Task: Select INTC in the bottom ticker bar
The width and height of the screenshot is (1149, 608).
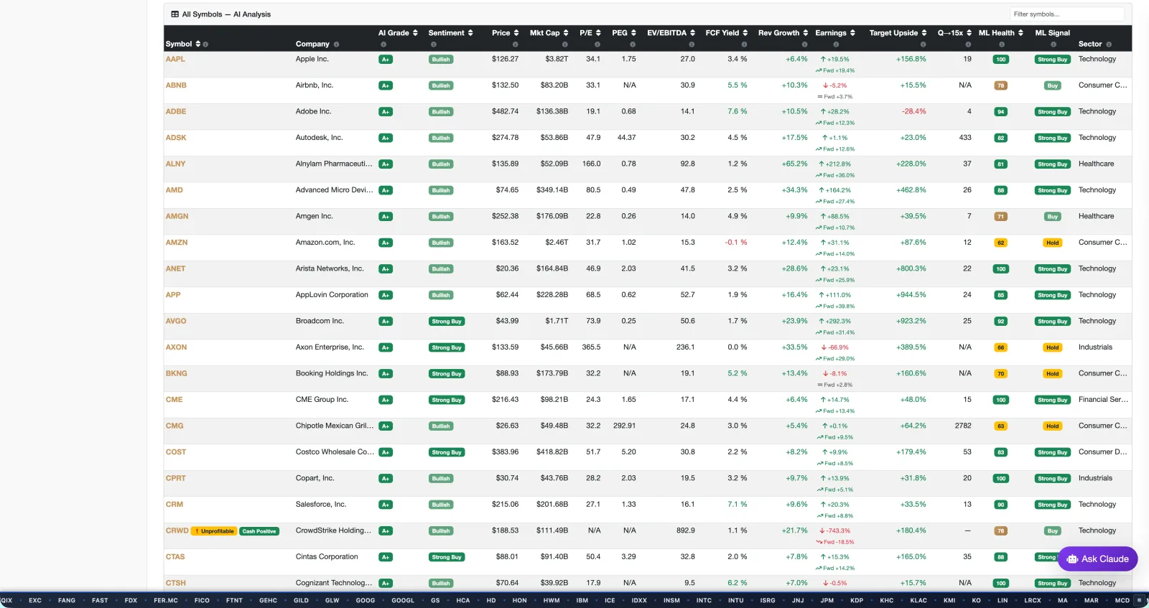Action: [704, 600]
